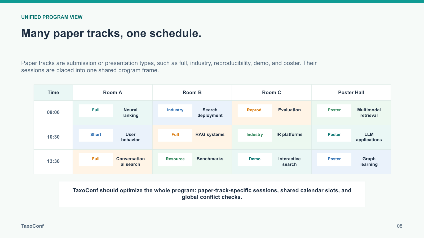Click the Full tag beside Conversational search
Screen dimensions: 424x238
click(96, 159)
